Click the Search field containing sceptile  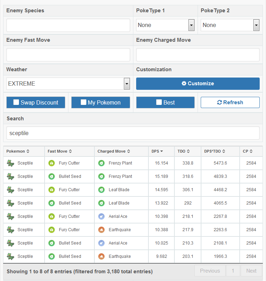click(x=133, y=133)
